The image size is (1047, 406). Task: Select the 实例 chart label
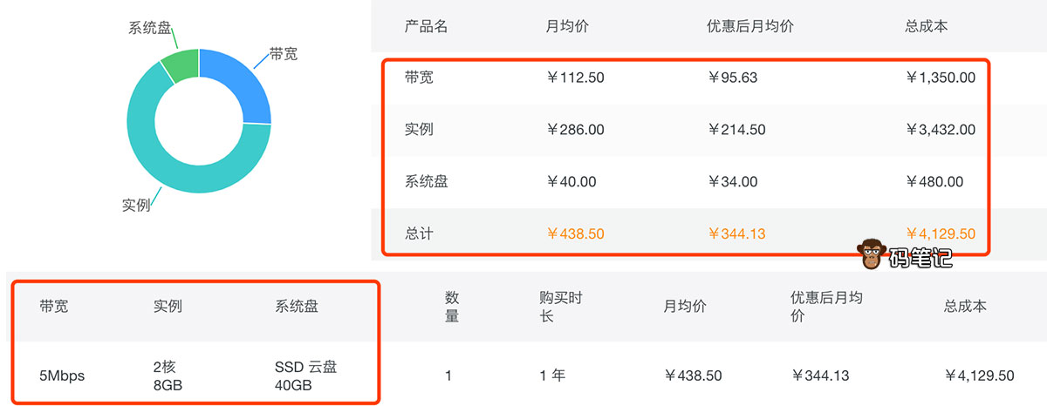point(136,205)
